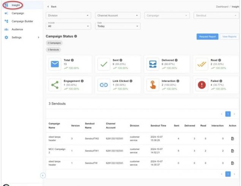Screen dimensions: 241x186
Task: Click the info icon beside Campaign Status
Action: [76, 36]
